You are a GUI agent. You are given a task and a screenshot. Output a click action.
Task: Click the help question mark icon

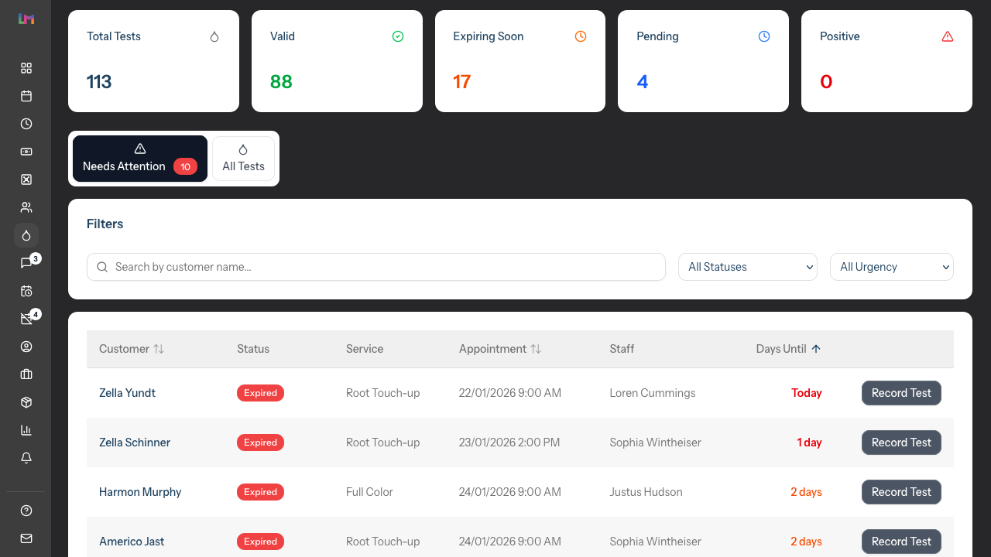pos(26,511)
